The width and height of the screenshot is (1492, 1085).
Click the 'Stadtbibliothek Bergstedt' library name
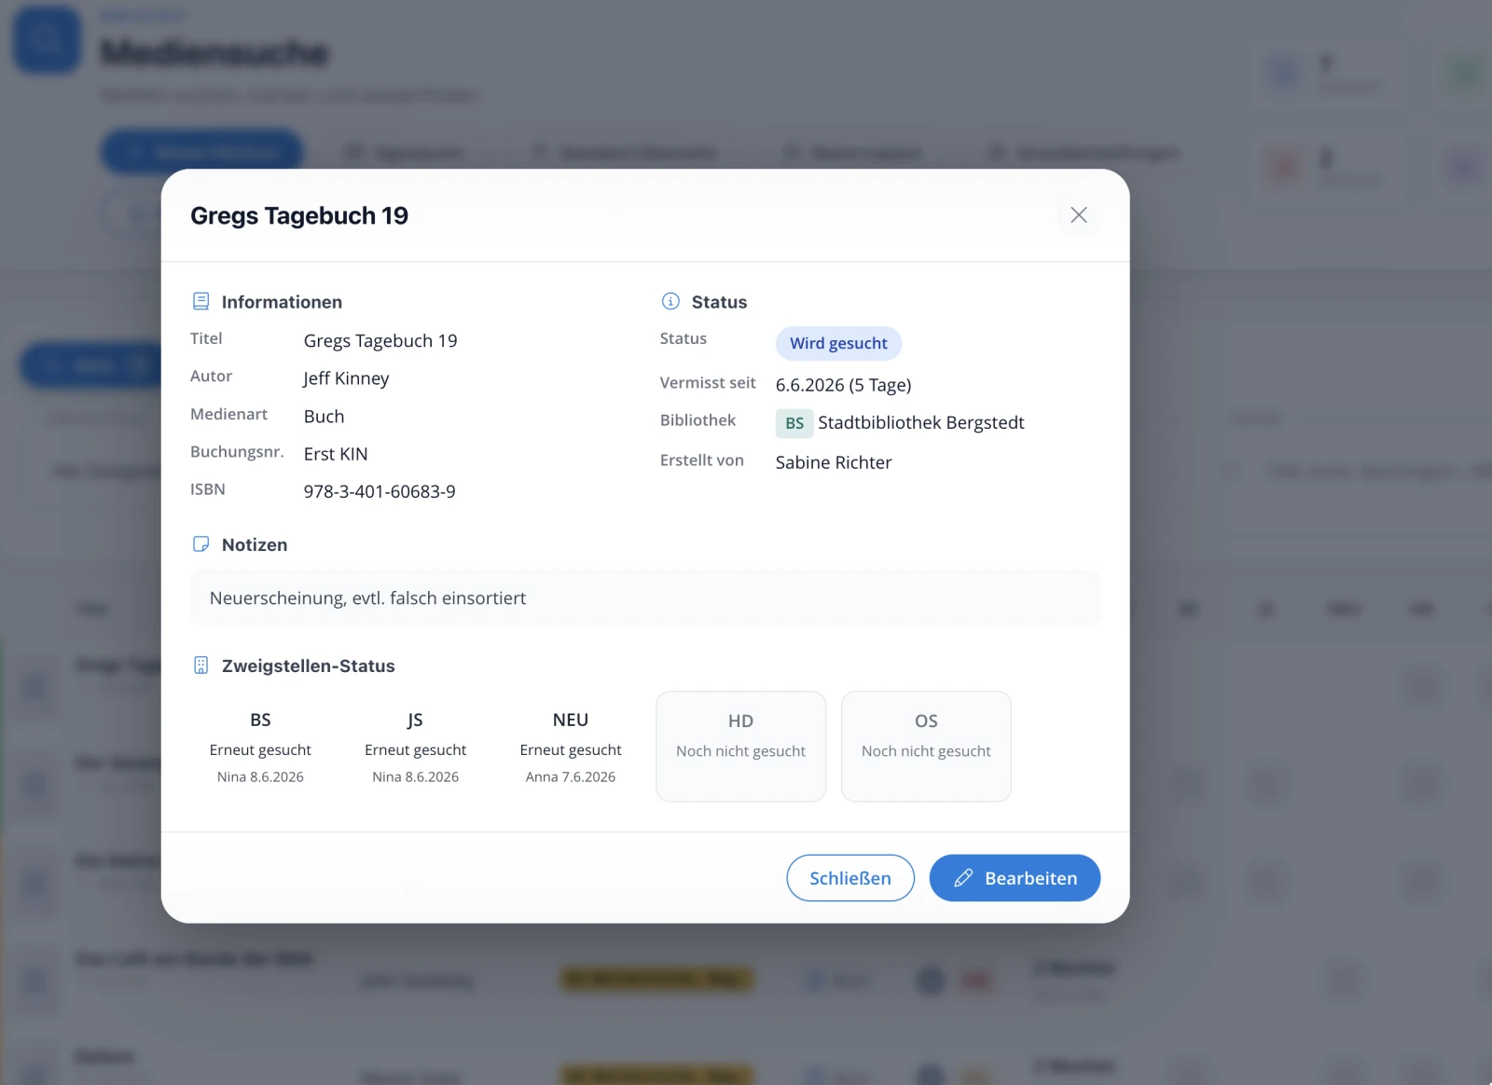921,422
